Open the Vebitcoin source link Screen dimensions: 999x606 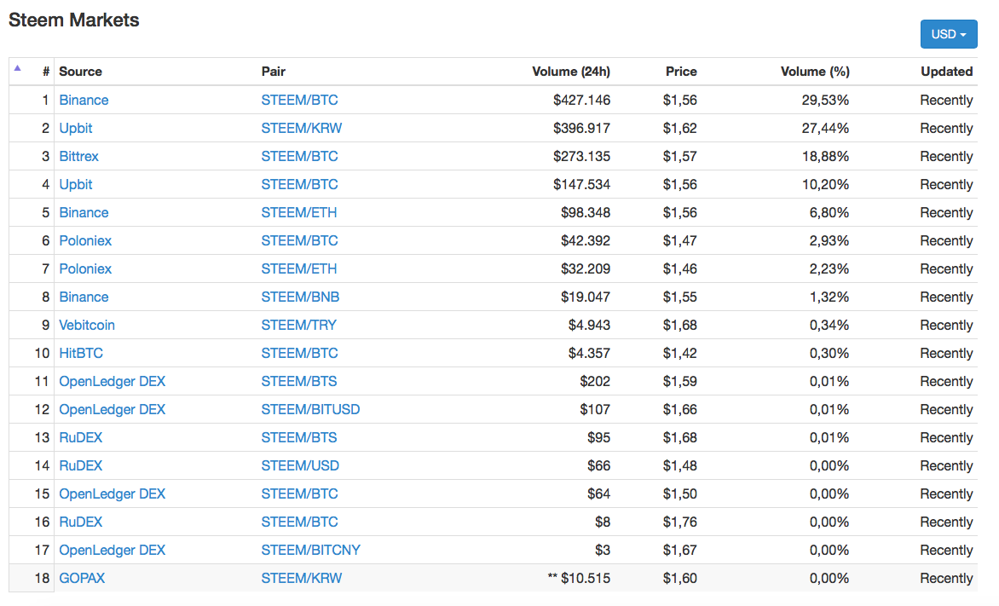pyautogui.click(x=87, y=325)
